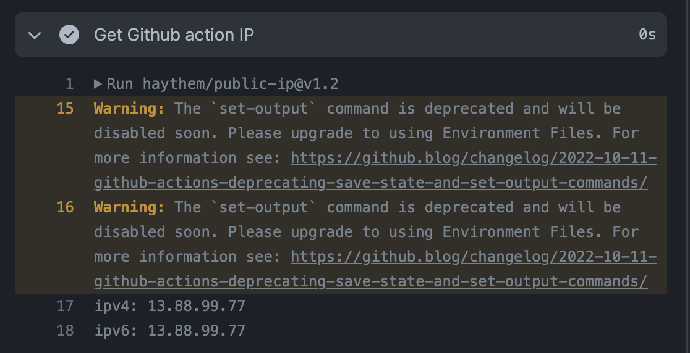Image resolution: width=690 pixels, height=353 pixels.
Task: Select log line number 1
Action: click(x=69, y=84)
